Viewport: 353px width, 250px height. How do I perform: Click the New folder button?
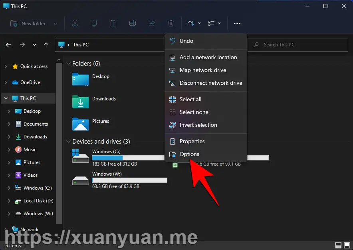pyautogui.click(x=34, y=24)
